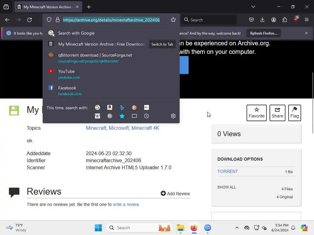The image size is (314, 235).
Task: Open the extensions puzzle icon
Action: 285,20
